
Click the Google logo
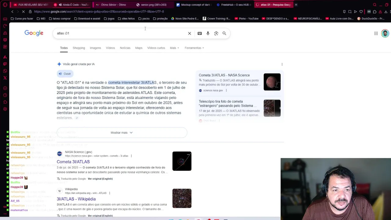point(34,33)
